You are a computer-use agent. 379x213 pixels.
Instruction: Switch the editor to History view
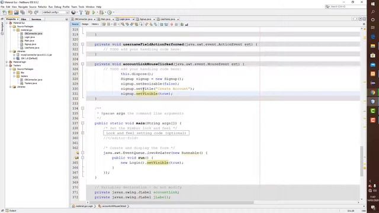coord(95,24)
